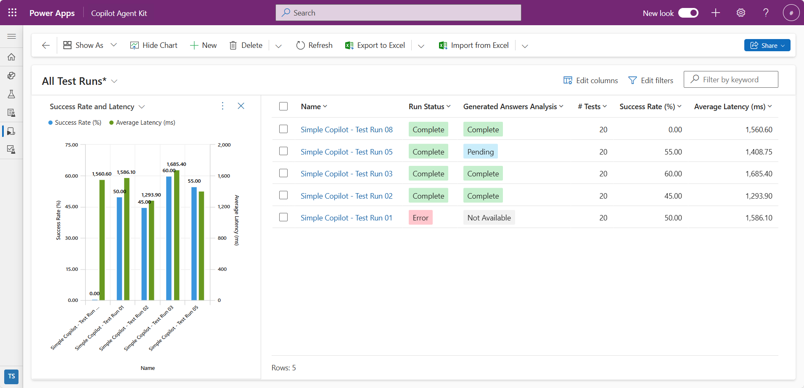Viewport: 804px width, 388px height.
Task: Expand the Export to Excel options chevron
Action: [421, 46]
